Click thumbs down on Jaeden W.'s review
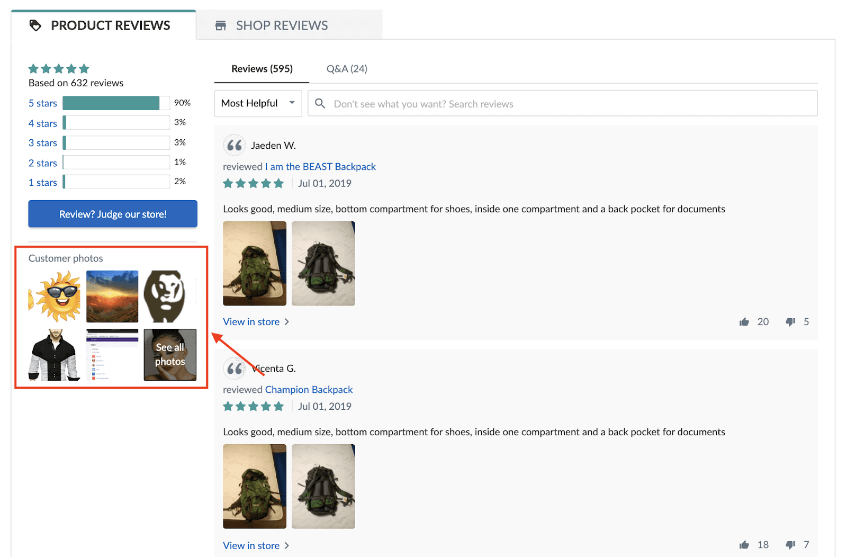The image size is (847, 557). [x=790, y=322]
